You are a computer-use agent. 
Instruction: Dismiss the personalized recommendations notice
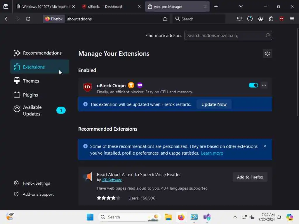tap(265, 146)
